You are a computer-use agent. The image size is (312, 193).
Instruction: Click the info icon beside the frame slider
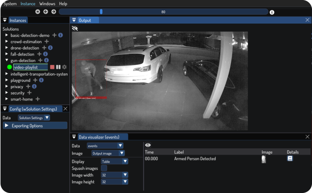tap(272, 12)
